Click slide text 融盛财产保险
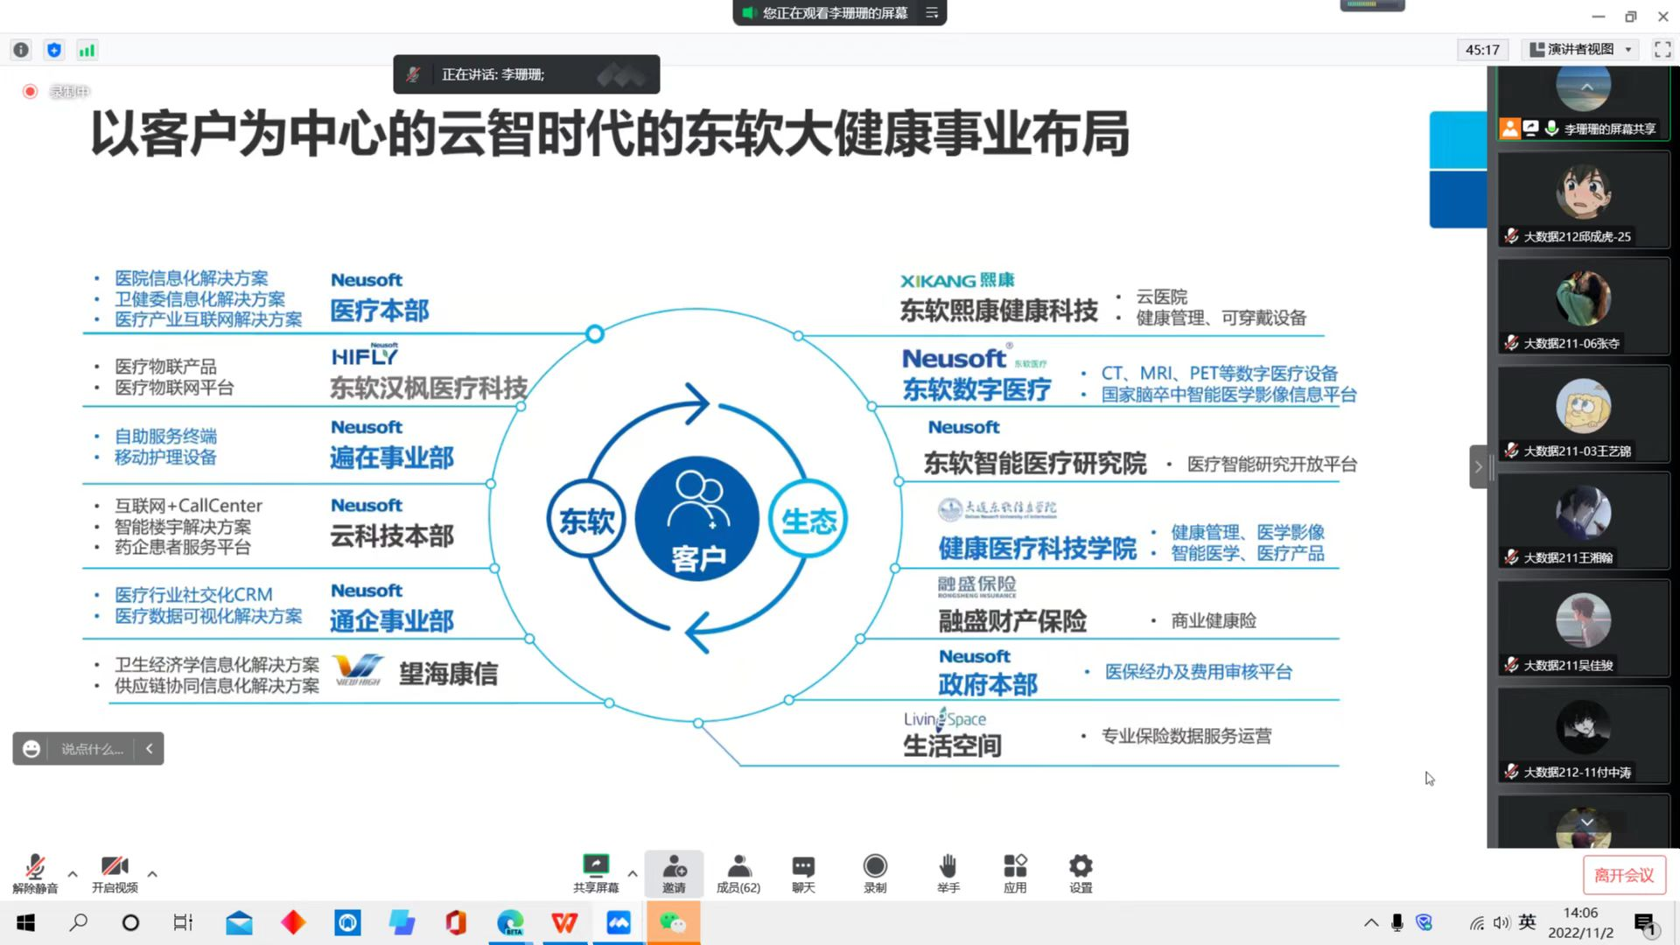The height and width of the screenshot is (945, 1680). click(x=1012, y=621)
